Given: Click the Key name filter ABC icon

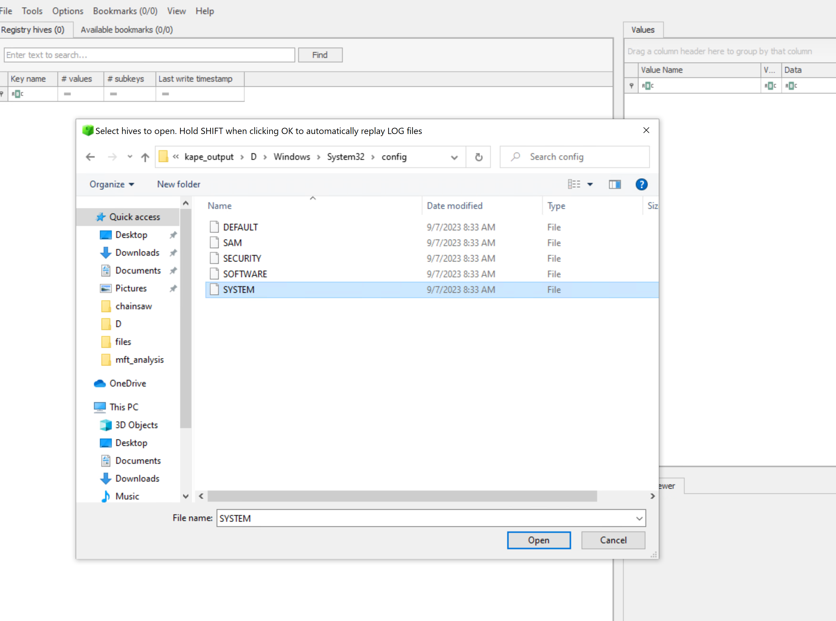Looking at the screenshot, I should 17,94.
